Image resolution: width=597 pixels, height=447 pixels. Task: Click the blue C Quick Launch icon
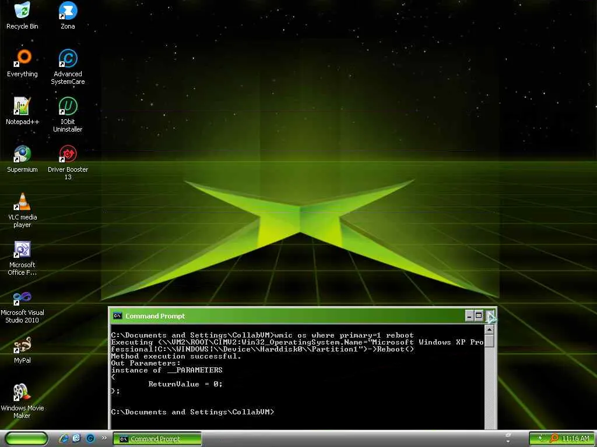pyautogui.click(x=90, y=438)
